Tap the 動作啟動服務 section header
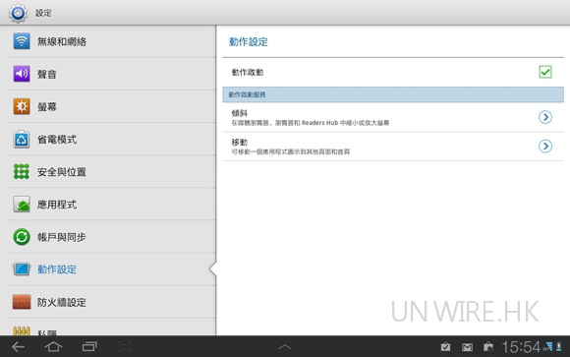 pyautogui.click(x=393, y=94)
